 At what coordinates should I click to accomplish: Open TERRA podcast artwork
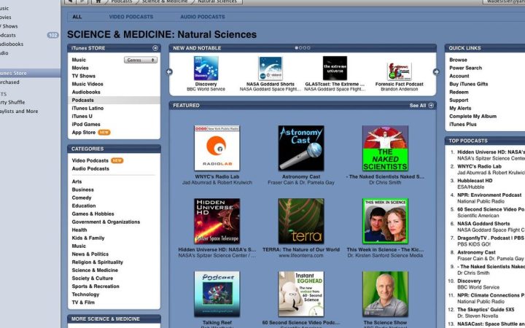click(x=301, y=221)
